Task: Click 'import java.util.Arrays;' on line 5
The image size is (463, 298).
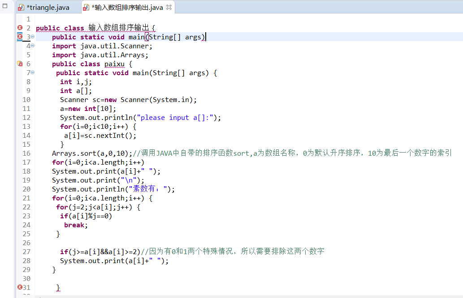Action: click(100, 55)
